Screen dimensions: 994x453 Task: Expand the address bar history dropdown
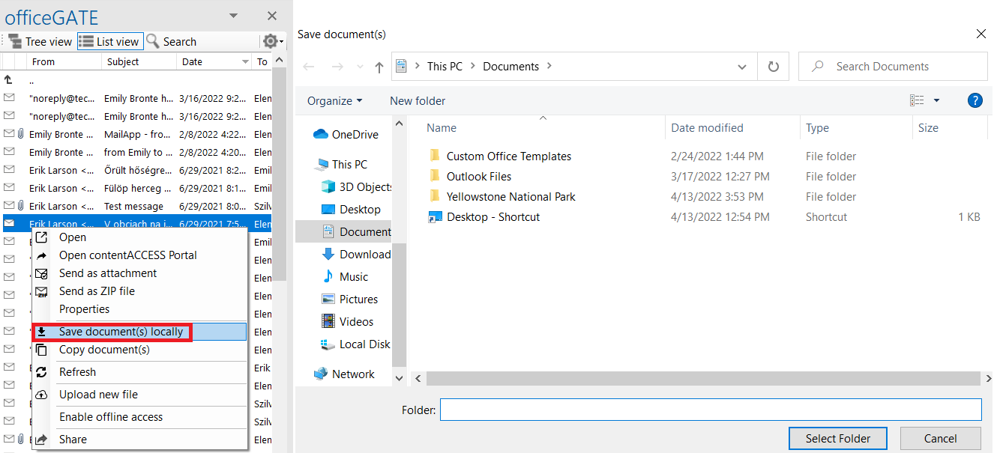[x=742, y=67]
